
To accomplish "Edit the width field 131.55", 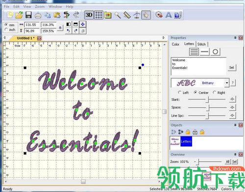I will 32,25.
